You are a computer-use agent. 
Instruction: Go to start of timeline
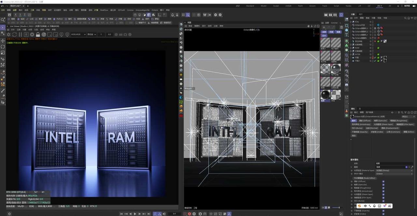click(x=121, y=214)
